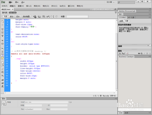152x115 pixels.
Task: Click Delete CSS Rule trash icon
Action: click(150, 53)
